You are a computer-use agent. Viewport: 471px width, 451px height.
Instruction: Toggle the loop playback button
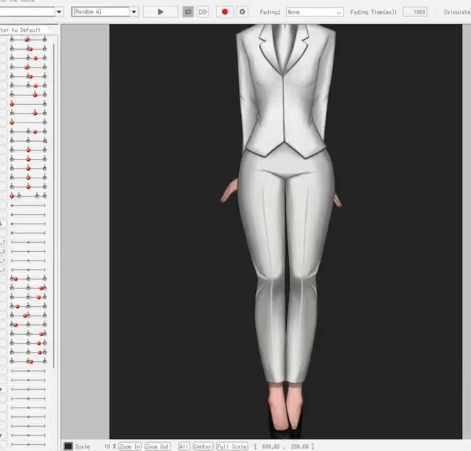[x=188, y=12]
